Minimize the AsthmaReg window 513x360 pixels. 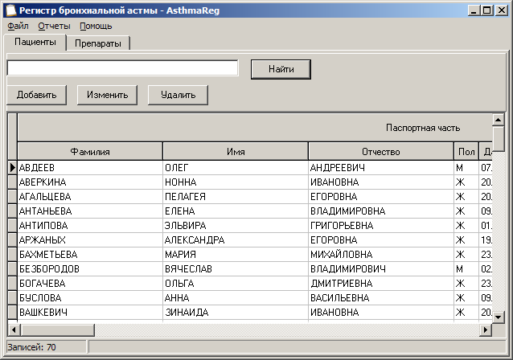point(474,10)
